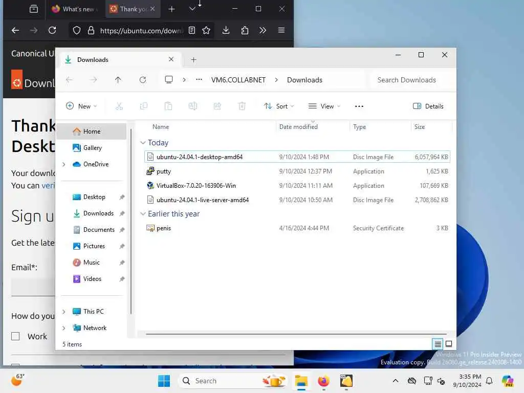The height and width of the screenshot is (393, 524).
Task: Click VM6.COLLABNET breadcrumb in address bar
Action: [238, 80]
